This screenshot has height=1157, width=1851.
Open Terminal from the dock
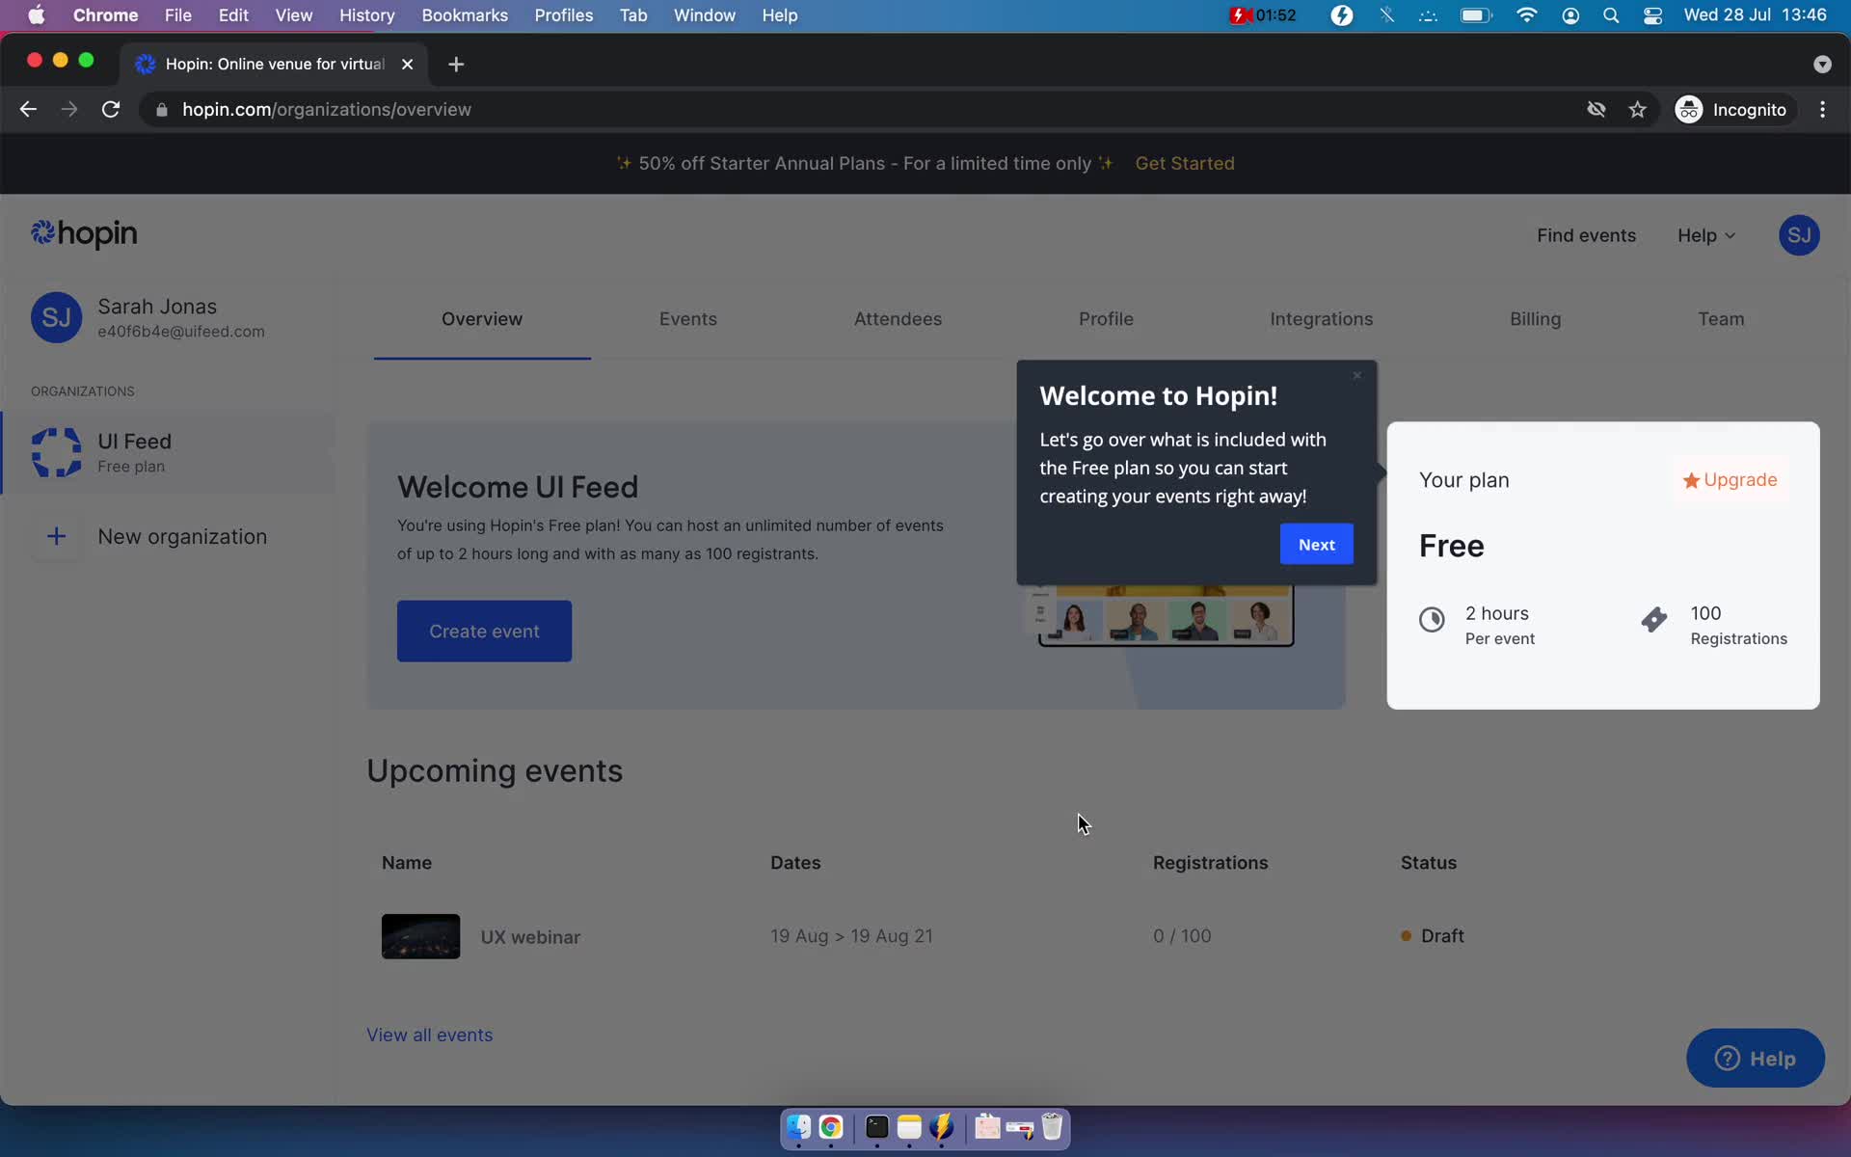click(x=876, y=1127)
